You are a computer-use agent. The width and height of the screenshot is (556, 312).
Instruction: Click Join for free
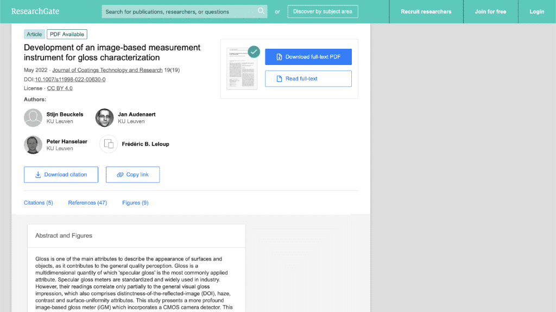click(x=490, y=11)
